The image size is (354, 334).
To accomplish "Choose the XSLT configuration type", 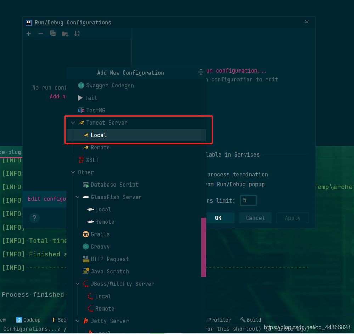I will coord(136,160).
